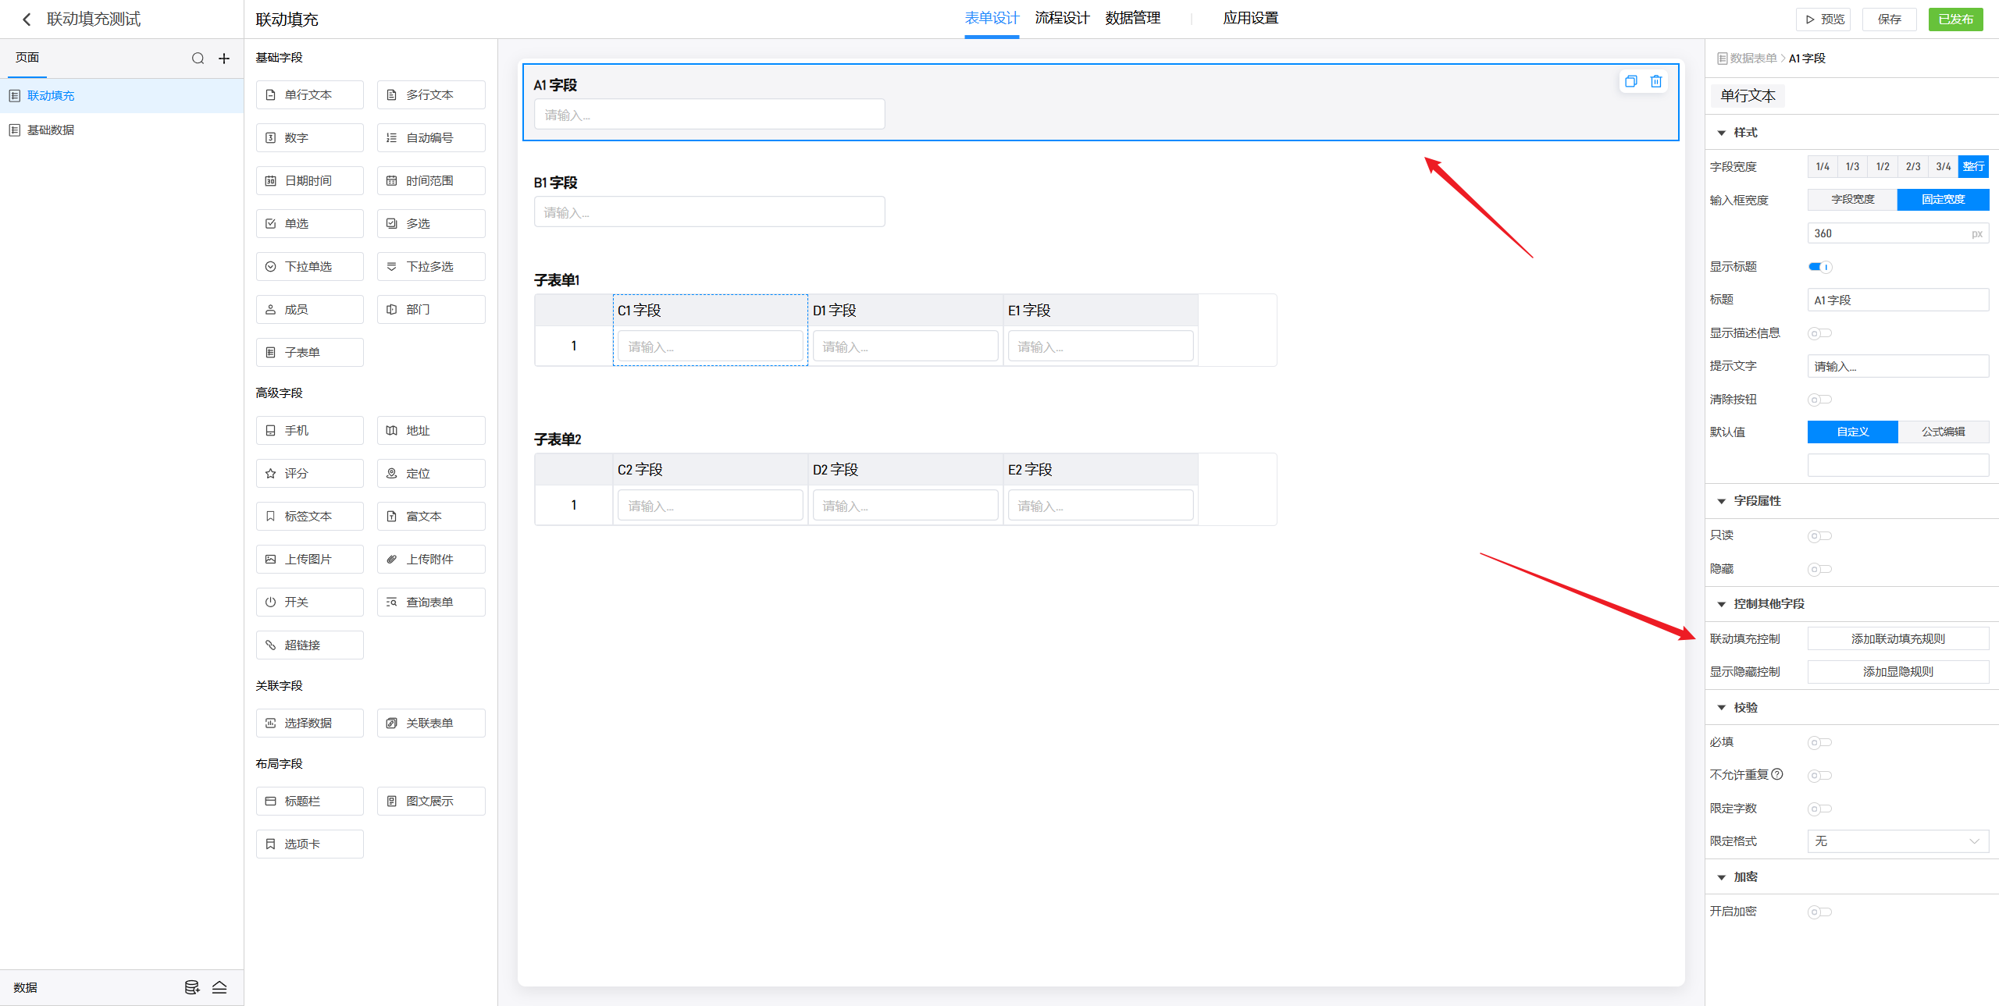
Task: Click the 提示文字 input field
Action: (x=1897, y=366)
